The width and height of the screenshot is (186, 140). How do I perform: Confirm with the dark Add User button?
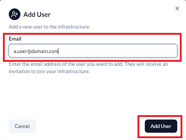point(161,126)
